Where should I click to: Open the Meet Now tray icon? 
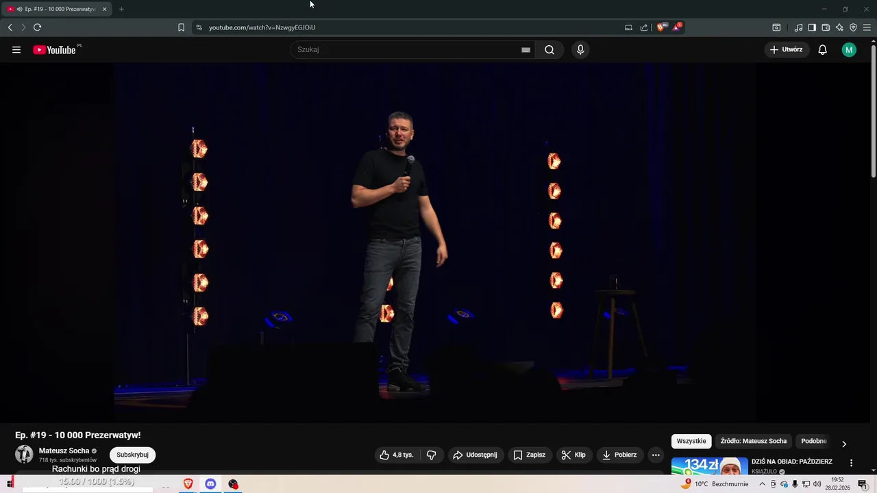point(774,484)
